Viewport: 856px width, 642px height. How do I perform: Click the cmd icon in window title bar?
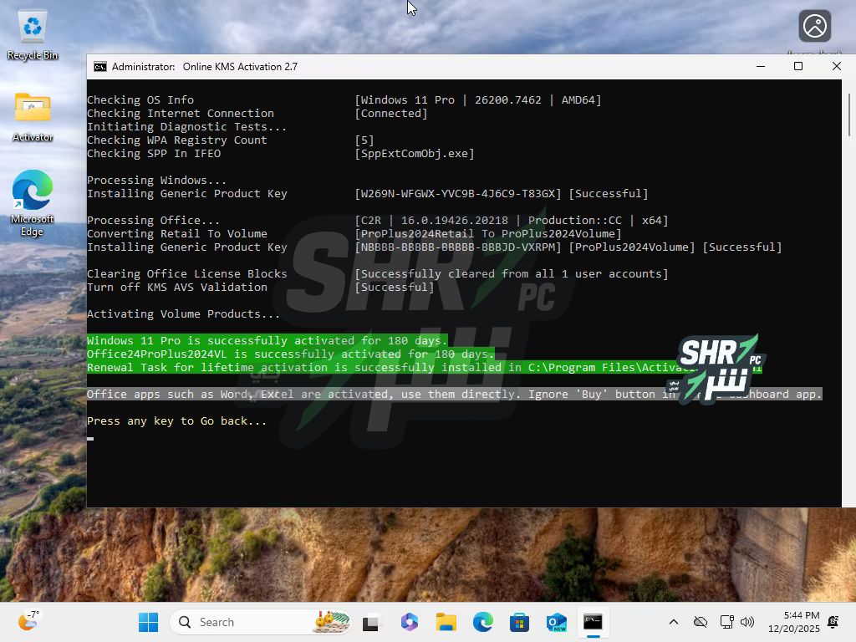100,67
